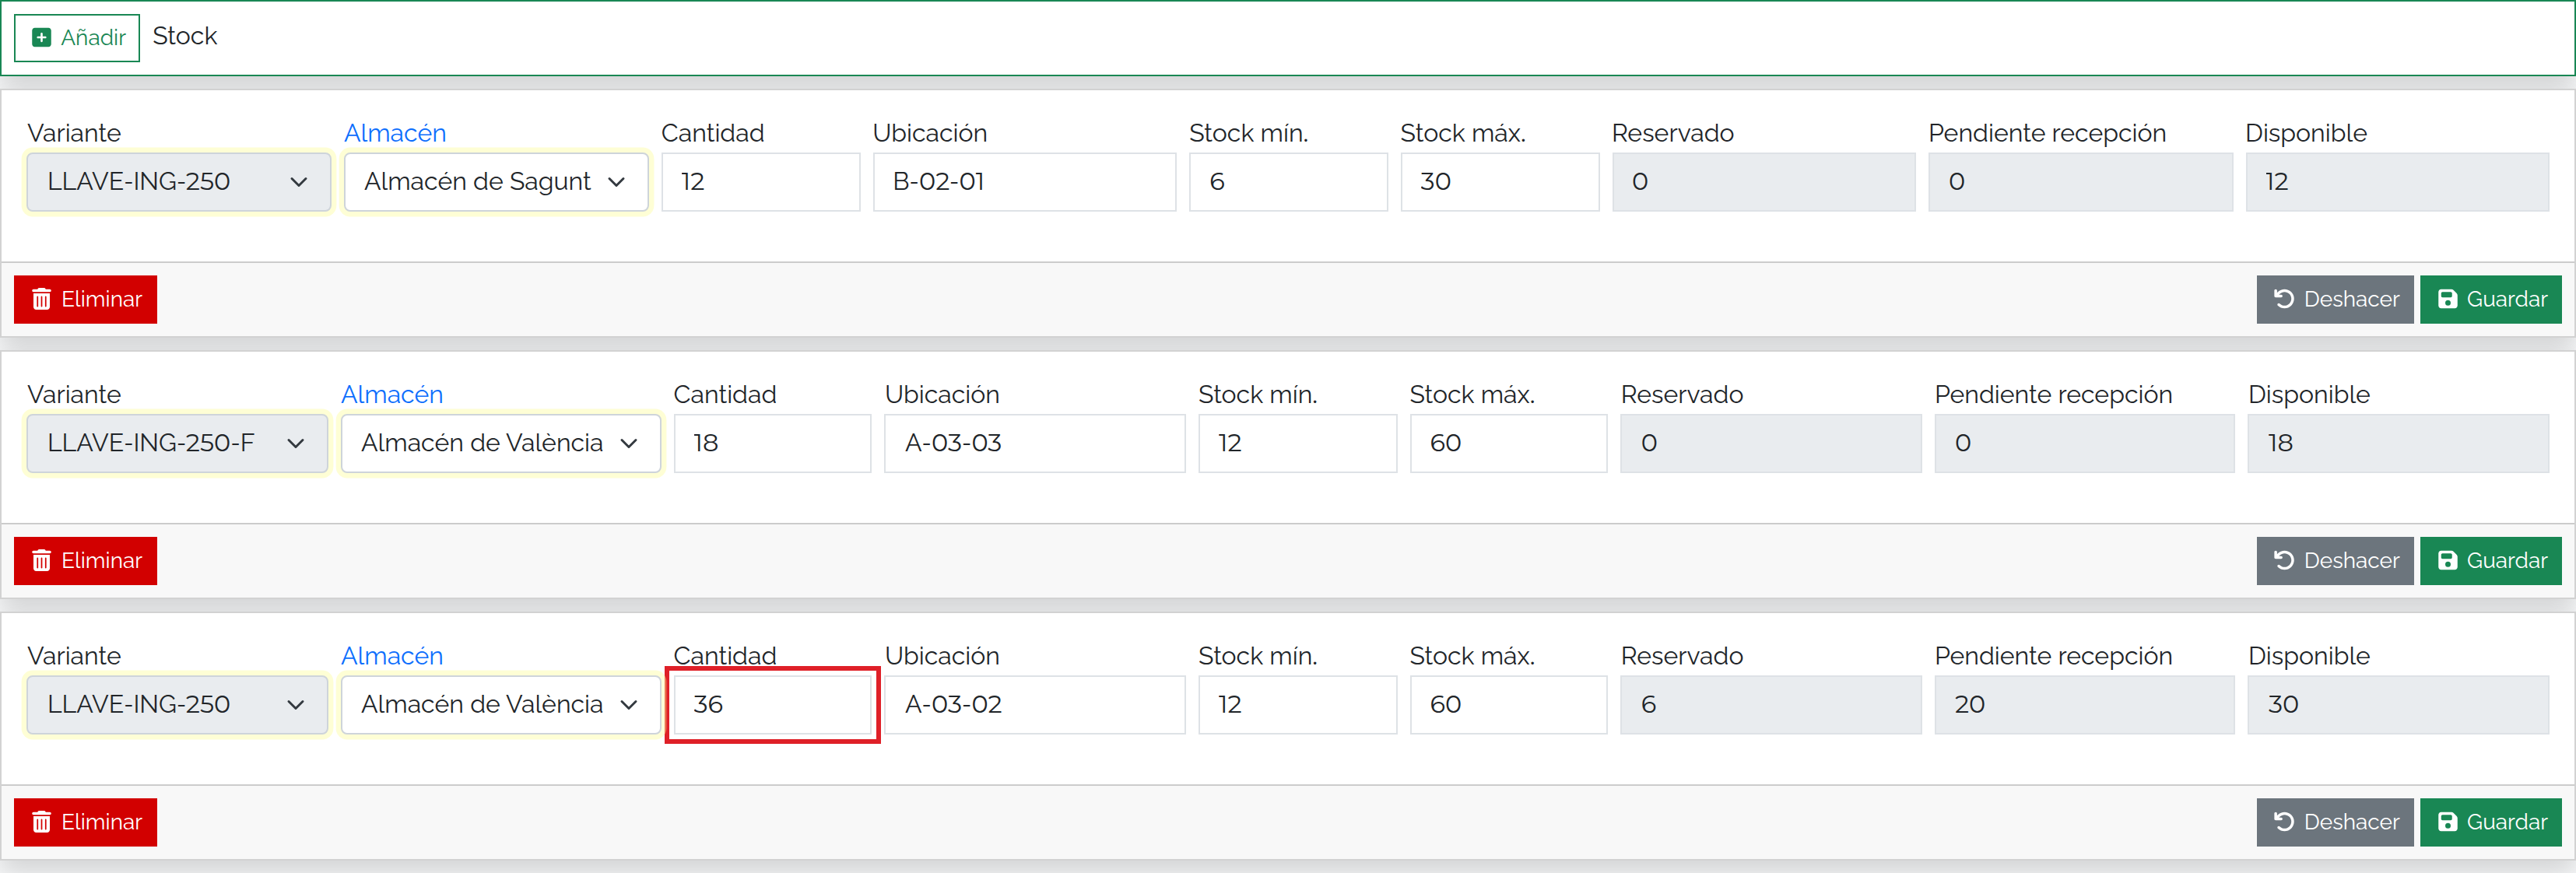The width and height of the screenshot is (2576, 873).
Task: Click the Disponible field showing 18
Action: [2397, 443]
